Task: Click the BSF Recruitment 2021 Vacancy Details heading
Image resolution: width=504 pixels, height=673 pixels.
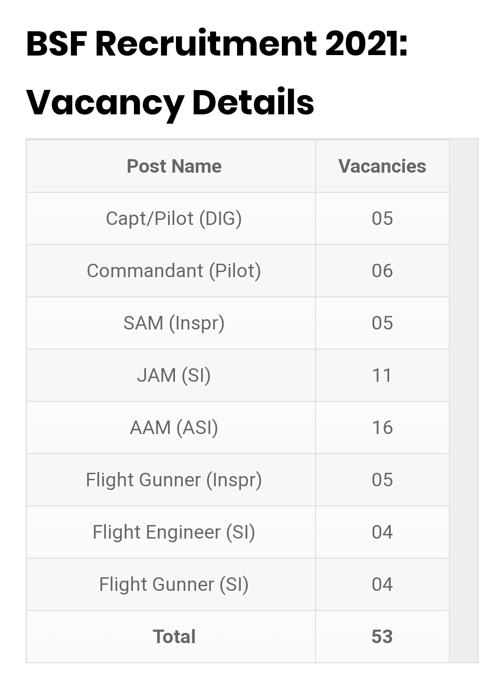Action: 217,73
